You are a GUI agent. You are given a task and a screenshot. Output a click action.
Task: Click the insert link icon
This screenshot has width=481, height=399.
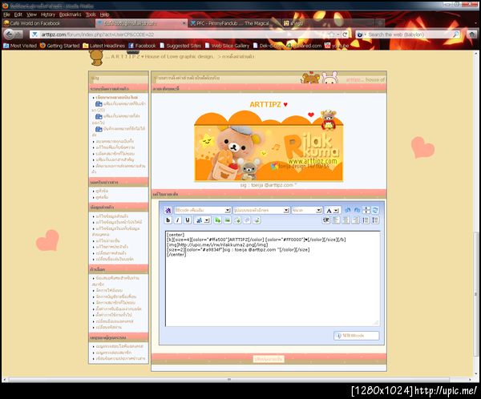click(217, 220)
